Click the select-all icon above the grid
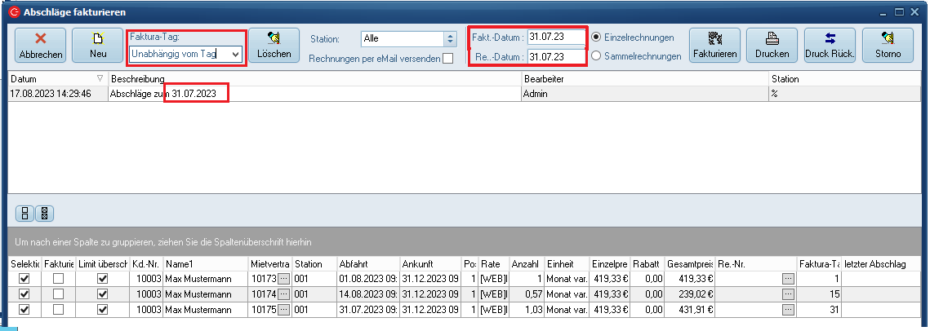The image size is (930, 331). click(25, 214)
